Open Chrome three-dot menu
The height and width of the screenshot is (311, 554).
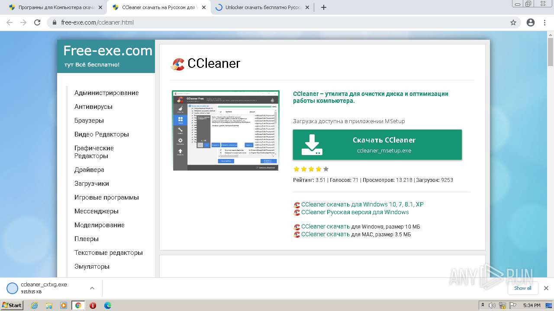pyautogui.click(x=544, y=22)
